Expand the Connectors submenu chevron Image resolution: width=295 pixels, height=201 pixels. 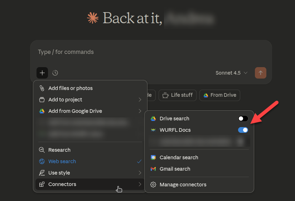click(140, 184)
